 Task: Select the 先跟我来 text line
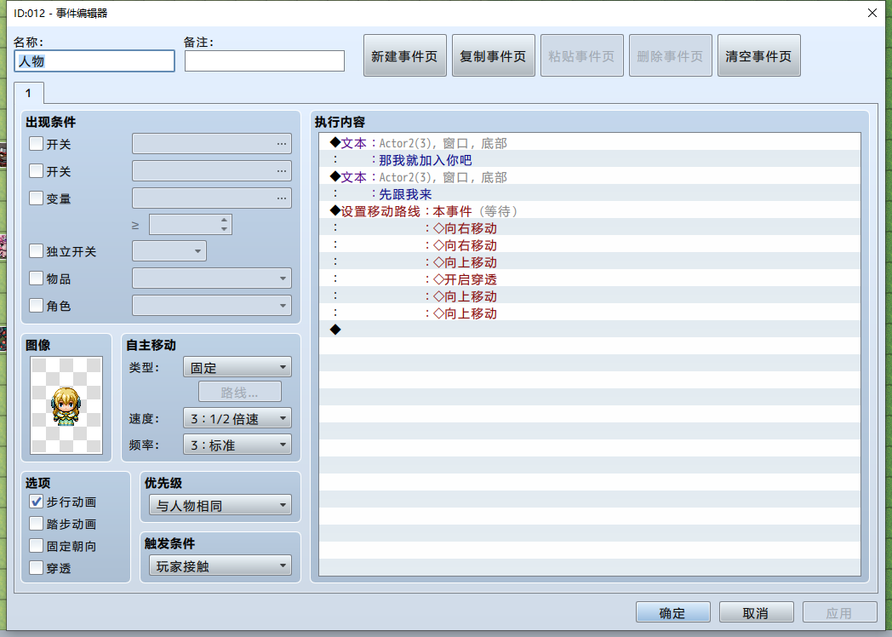click(590, 194)
